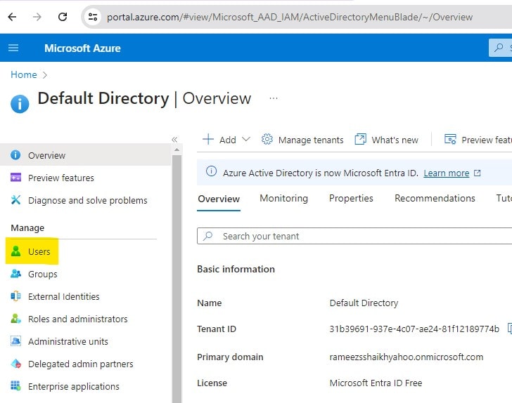Viewport: 512px width, 403px height.
Task: Click the Delegated admin partners icon
Action: click(15, 364)
